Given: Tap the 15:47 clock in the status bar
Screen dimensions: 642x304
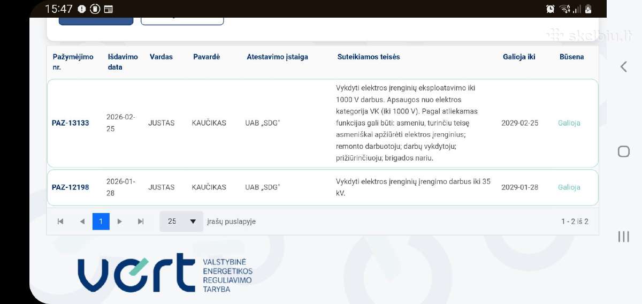Looking at the screenshot, I should [x=59, y=9].
